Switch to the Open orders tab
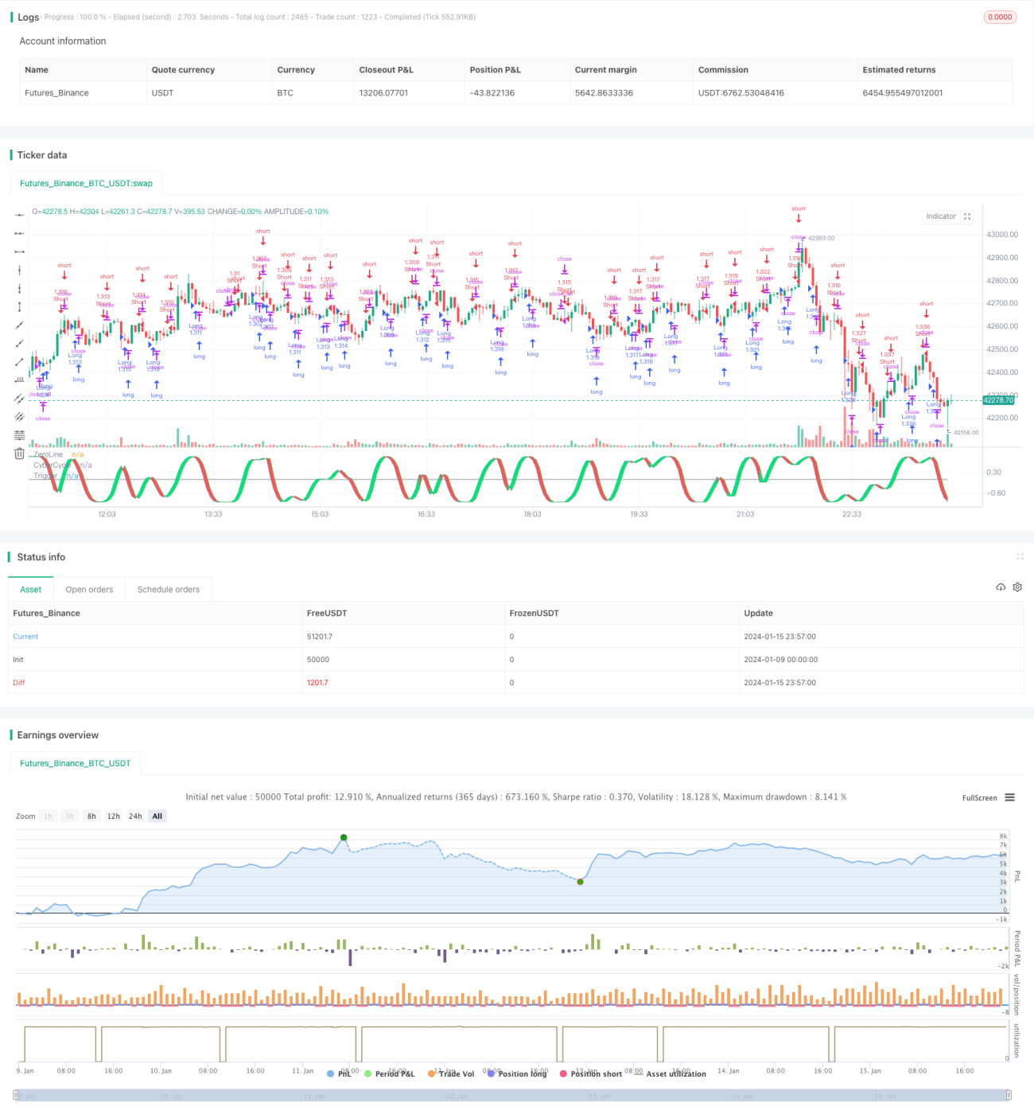This screenshot has height=1118, width=1034. [x=89, y=590]
